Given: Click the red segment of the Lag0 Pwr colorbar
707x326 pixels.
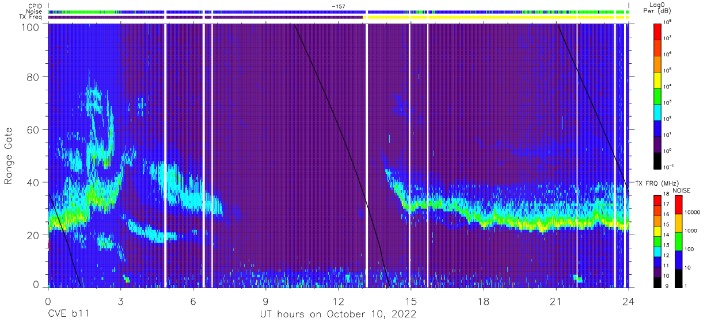Looking at the screenshot, I should pyautogui.click(x=657, y=32).
